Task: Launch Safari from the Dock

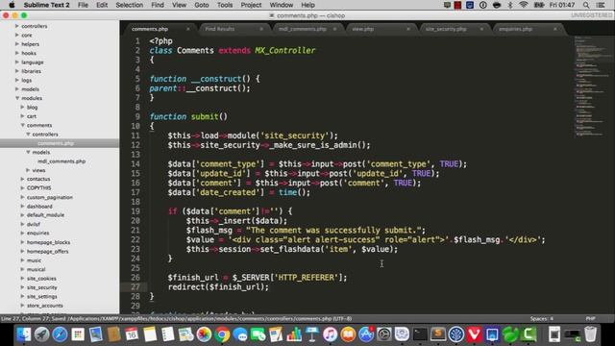Action: [60, 334]
